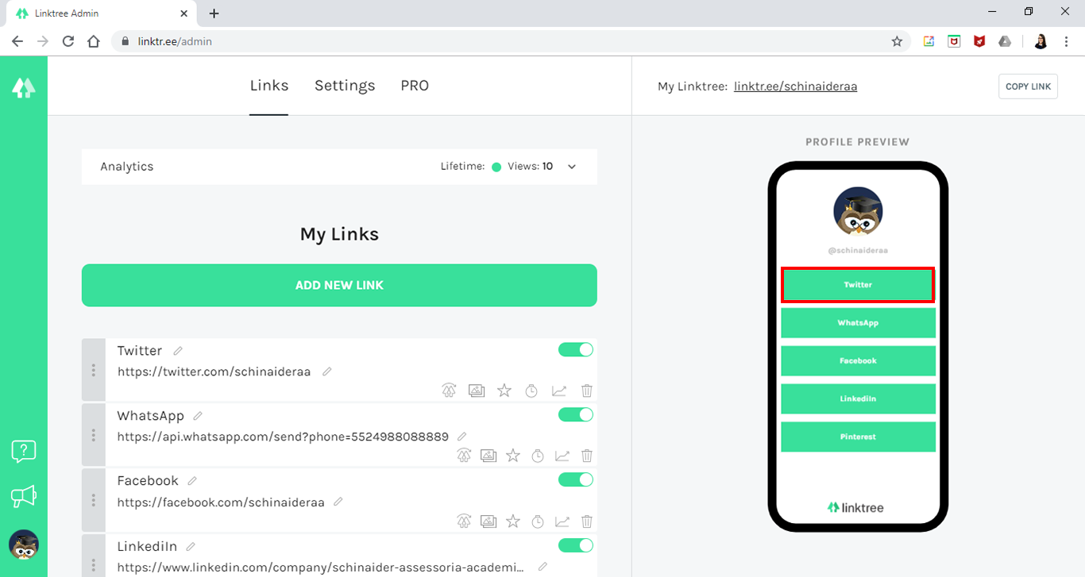Open the announcements megaphone icon in sidebar

click(24, 497)
